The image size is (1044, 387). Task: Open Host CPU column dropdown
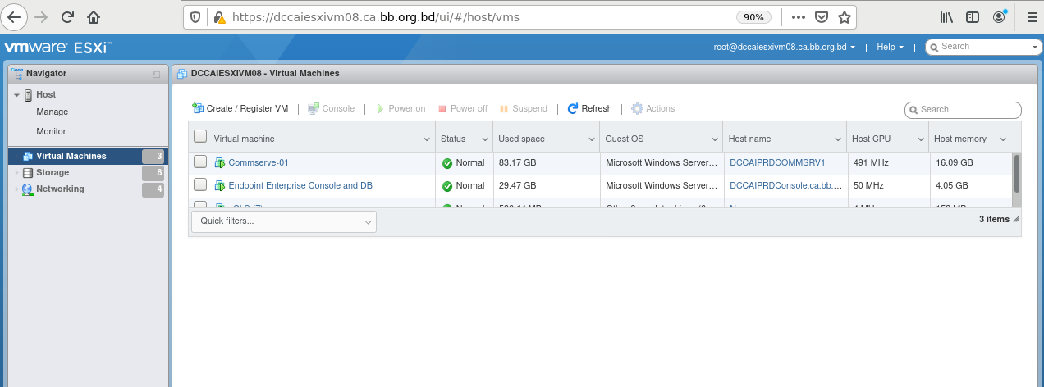(920, 139)
